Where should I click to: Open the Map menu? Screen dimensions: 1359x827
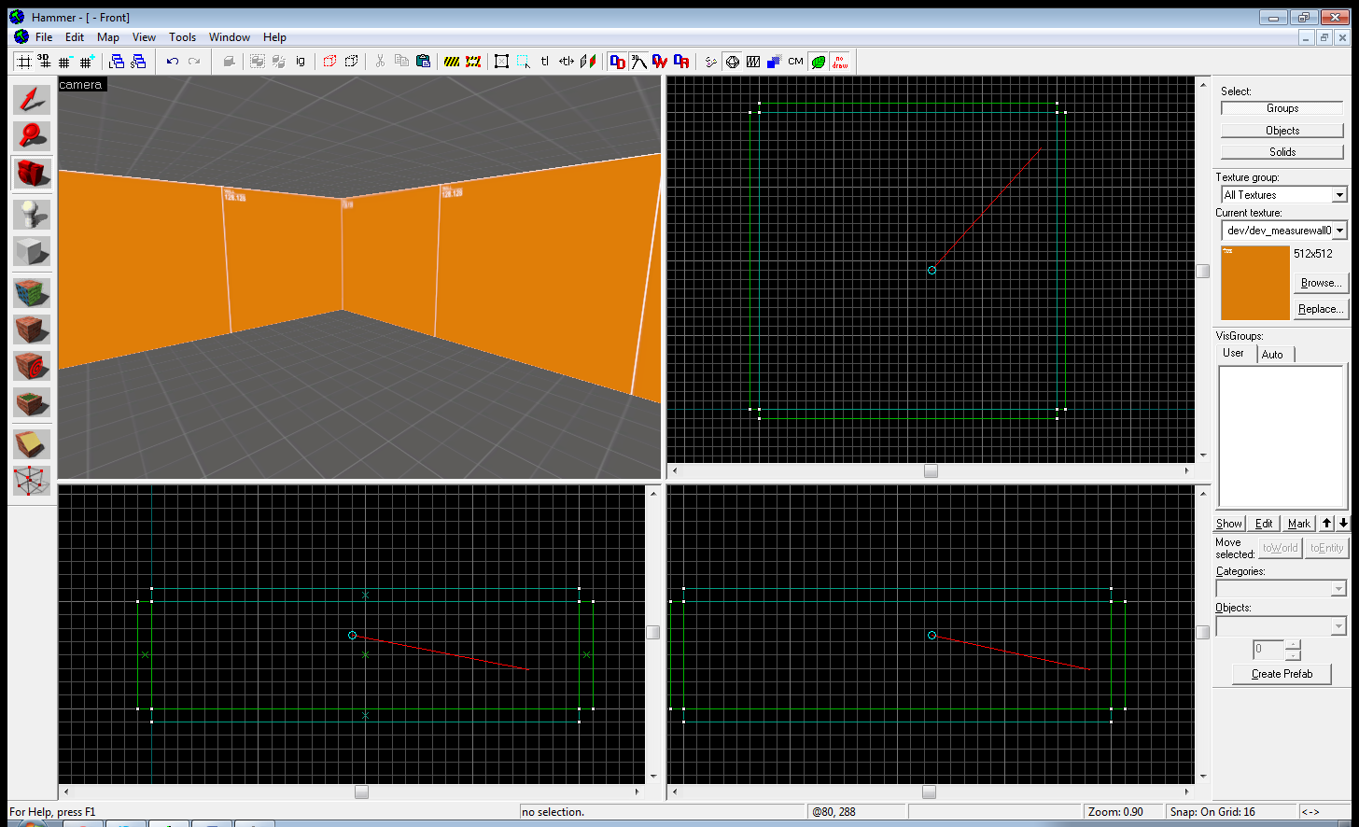coord(108,37)
